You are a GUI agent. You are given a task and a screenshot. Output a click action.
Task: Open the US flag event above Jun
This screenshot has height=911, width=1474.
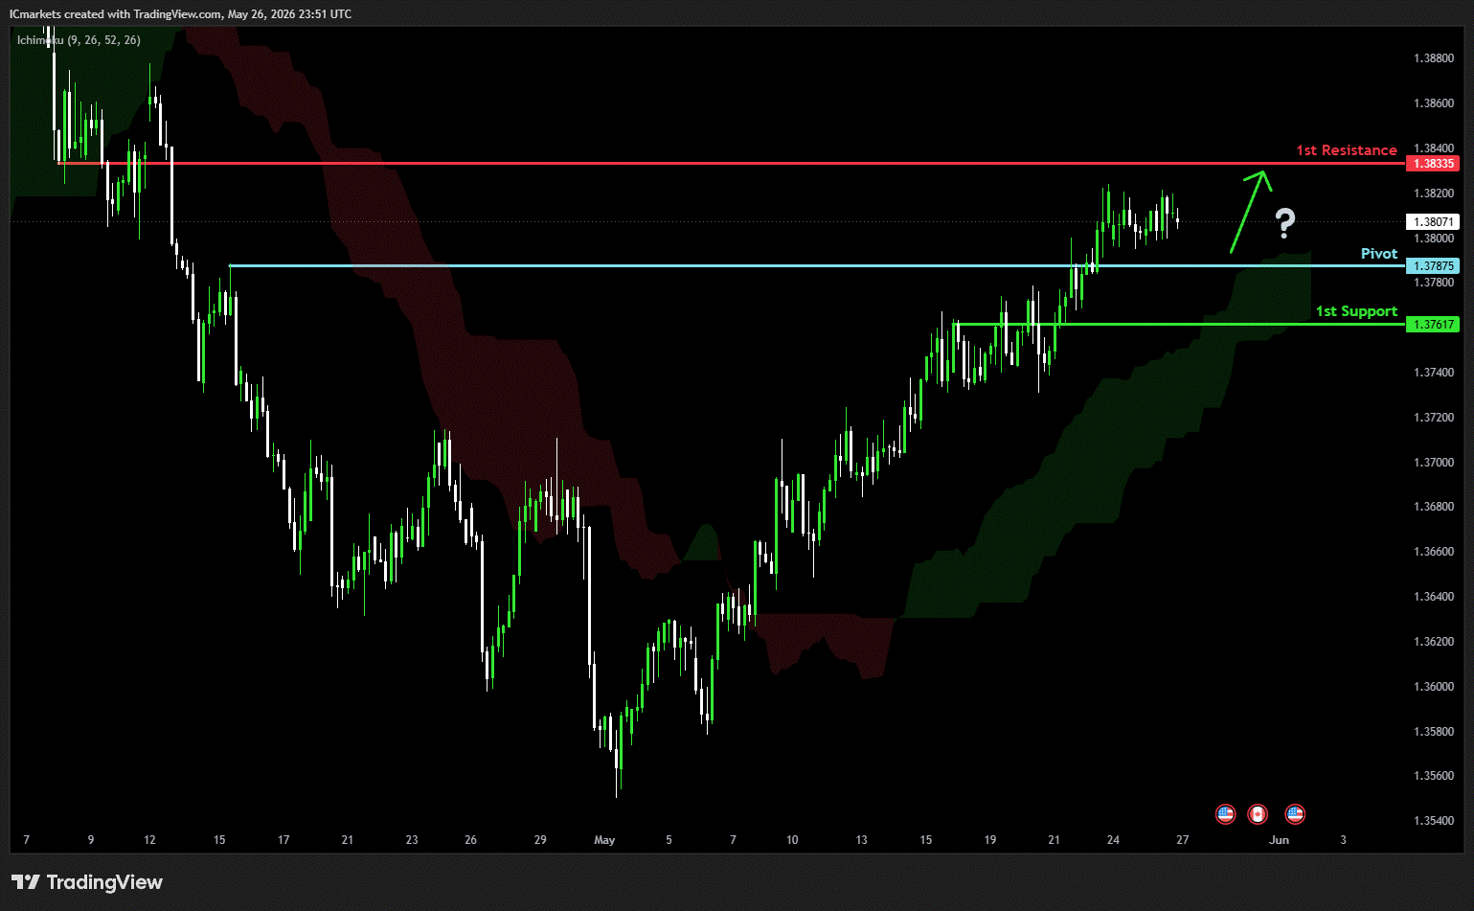(x=1295, y=814)
